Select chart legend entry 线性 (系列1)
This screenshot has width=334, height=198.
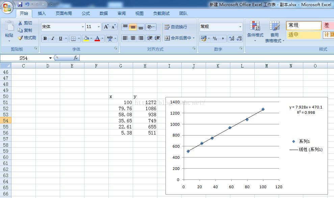click(x=306, y=150)
